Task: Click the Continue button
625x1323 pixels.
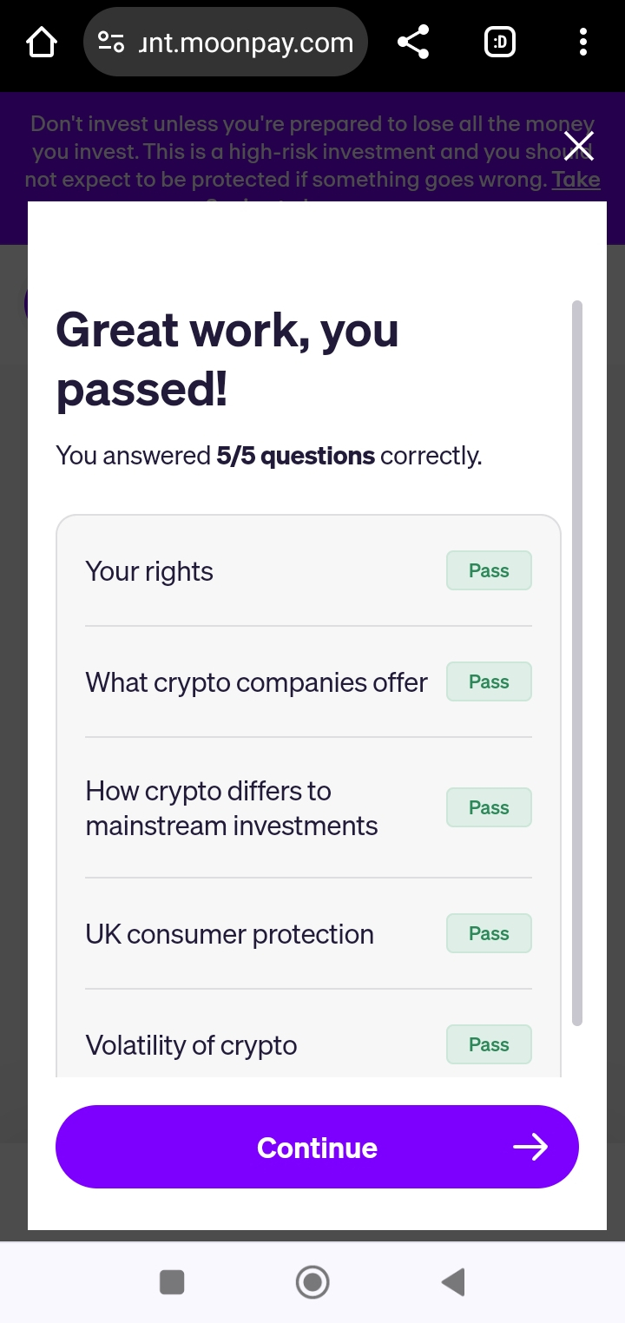Action: [317, 1147]
